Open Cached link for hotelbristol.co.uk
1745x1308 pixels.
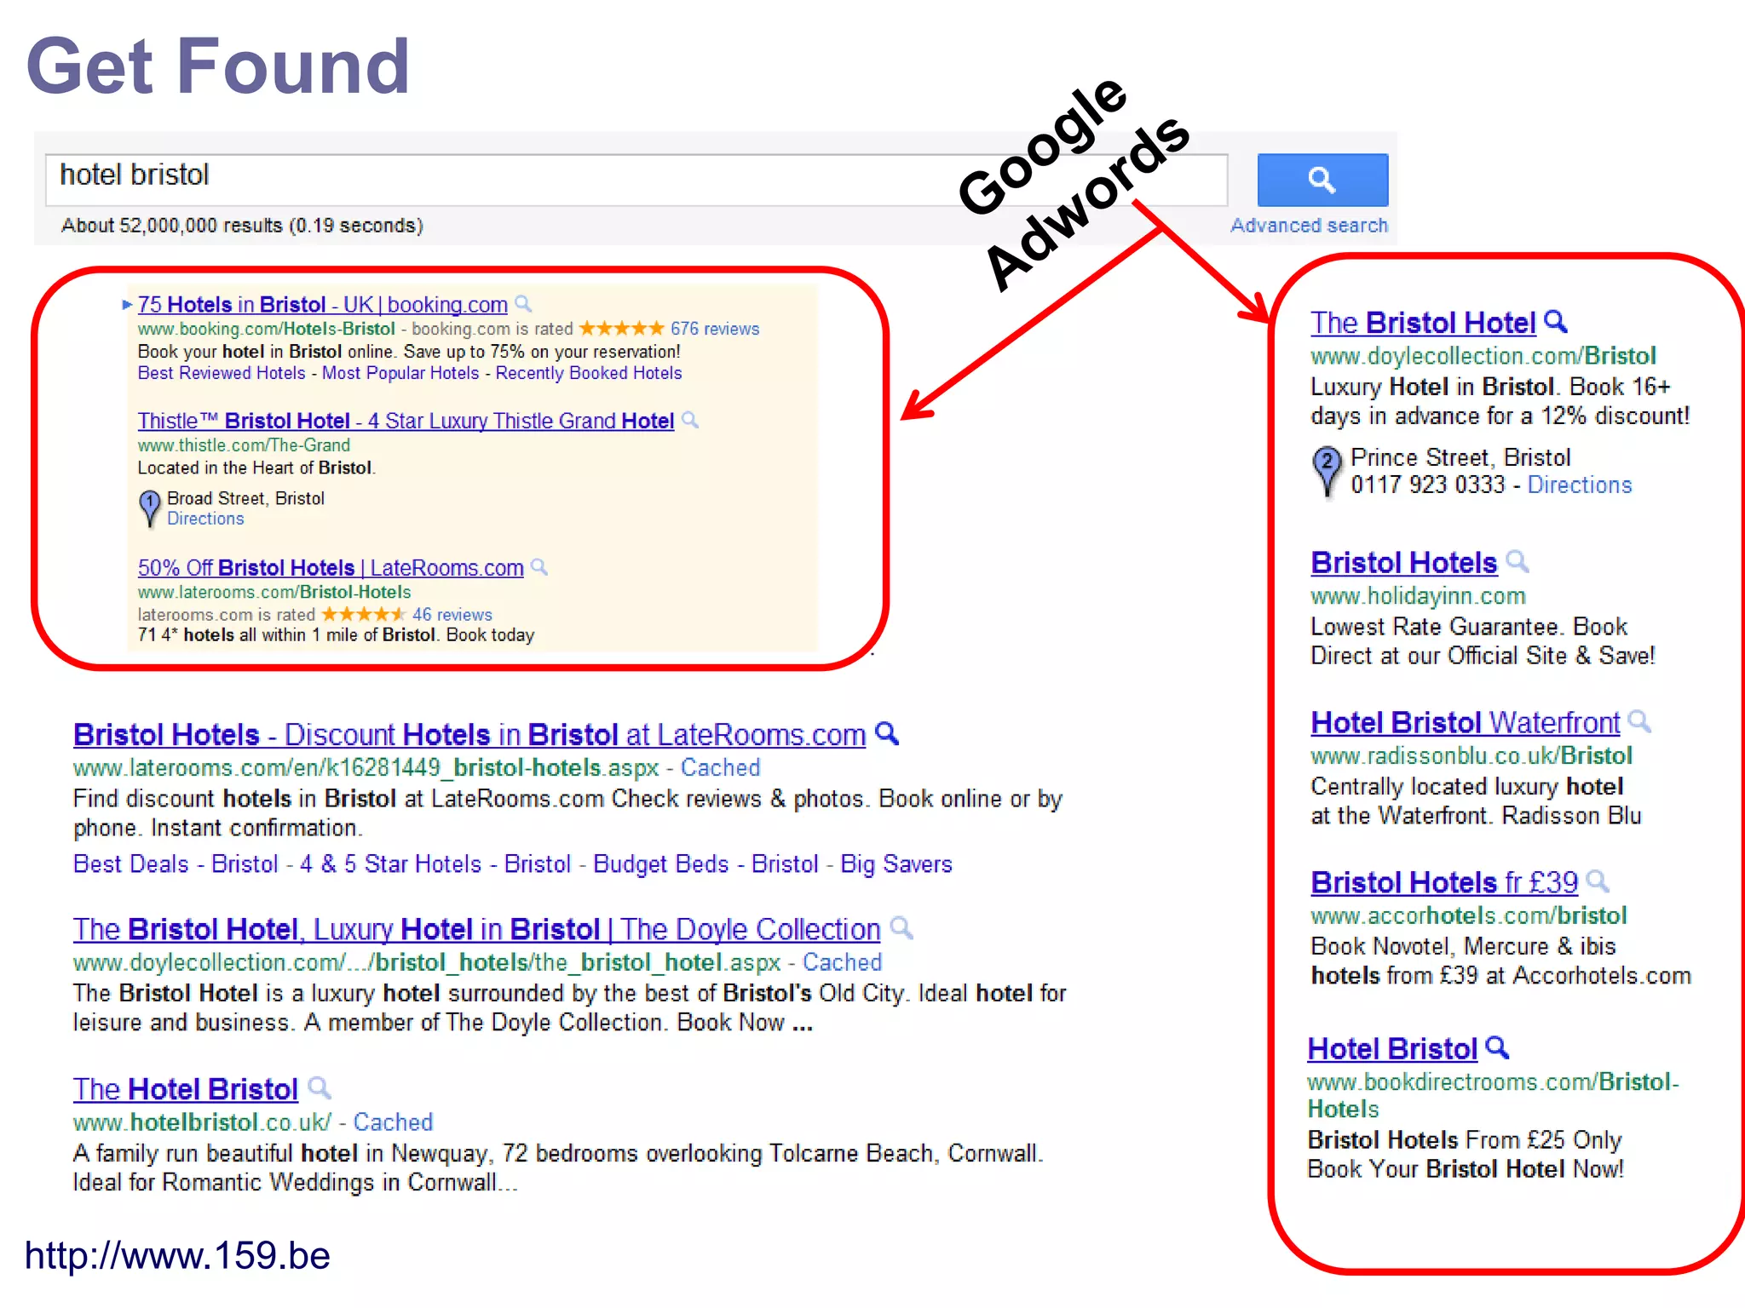[393, 1122]
